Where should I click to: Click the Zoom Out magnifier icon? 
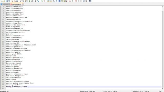click(44, 1)
